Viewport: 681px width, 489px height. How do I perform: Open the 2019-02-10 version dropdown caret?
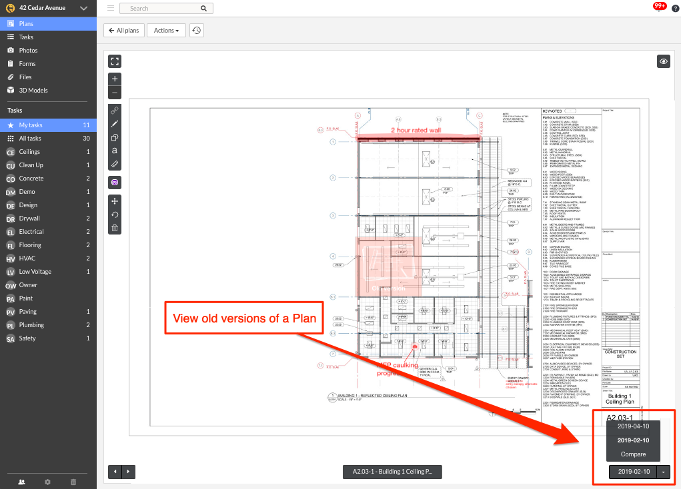(x=663, y=472)
